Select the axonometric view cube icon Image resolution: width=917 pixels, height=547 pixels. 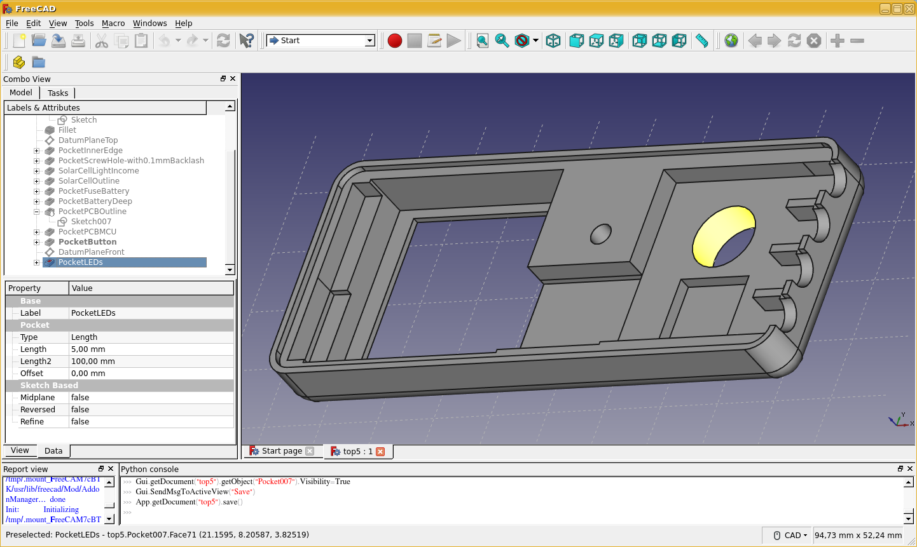pyautogui.click(x=554, y=41)
